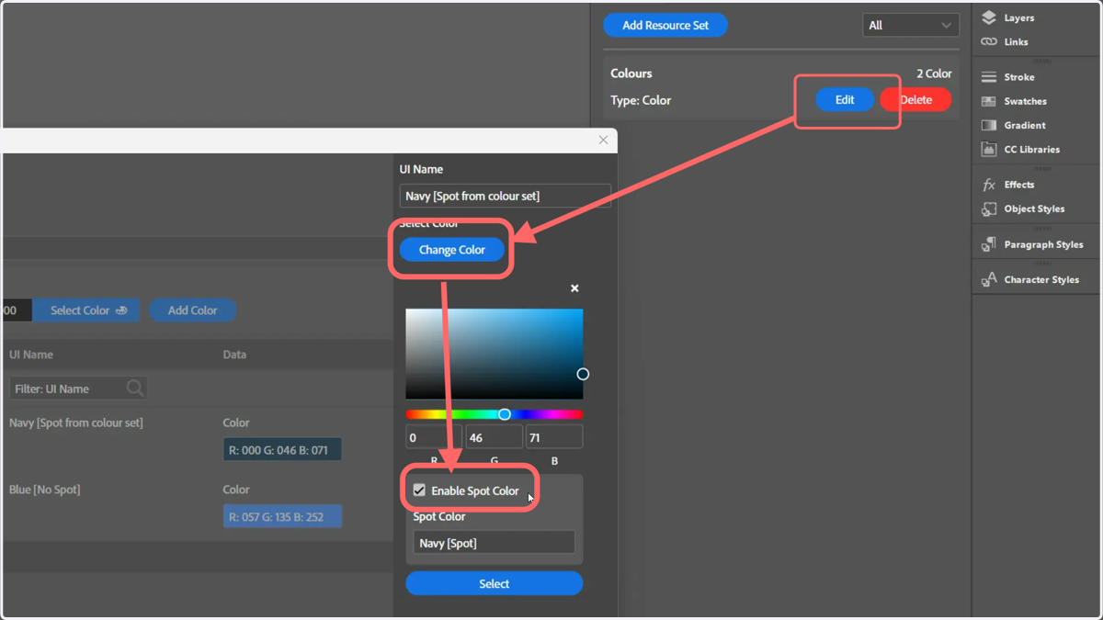
Task: Open the Stroke panel icon
Action: pyautogui.click(x=989, y=77)
